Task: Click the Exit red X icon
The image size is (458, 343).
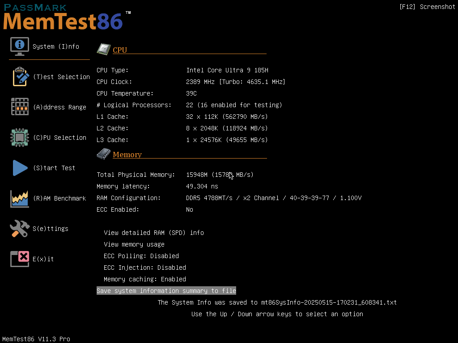Action: click(20, 259)
